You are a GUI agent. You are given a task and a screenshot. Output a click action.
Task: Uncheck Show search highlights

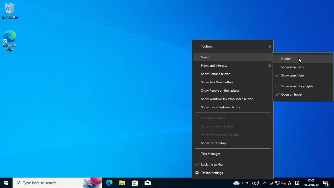tap(303, 86)
